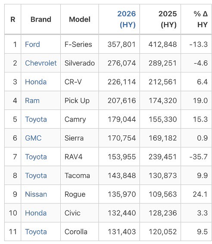Click the Brand column header

[x=41, y=19]
